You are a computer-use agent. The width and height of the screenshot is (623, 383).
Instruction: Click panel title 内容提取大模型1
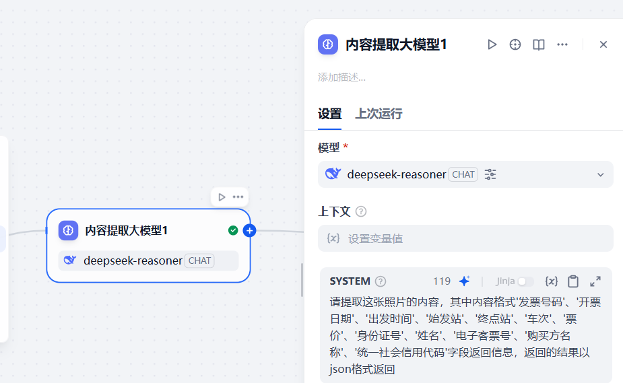(396, 44)
